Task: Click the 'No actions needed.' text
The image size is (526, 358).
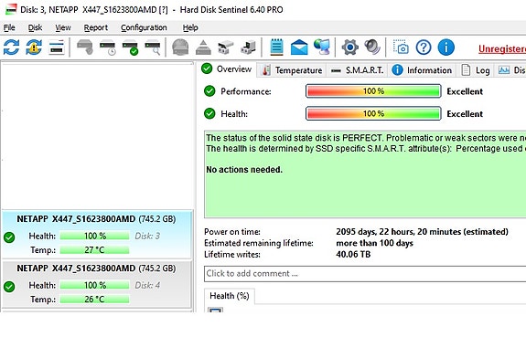Action: pos(244,170)
